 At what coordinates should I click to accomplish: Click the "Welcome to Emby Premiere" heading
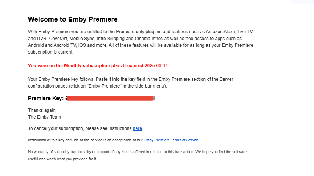coord(73,19)
